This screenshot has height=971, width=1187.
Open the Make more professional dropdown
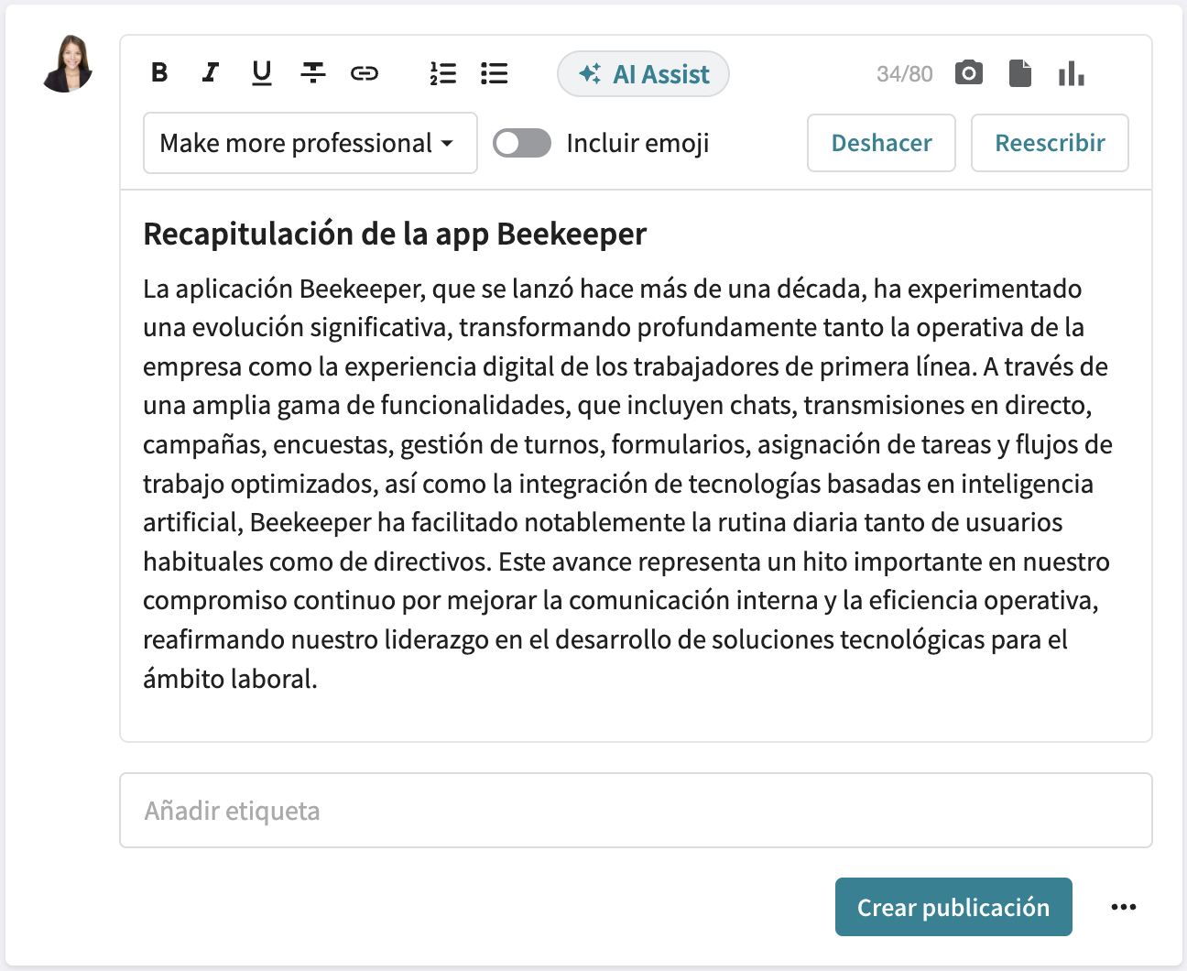(x=310, y=143)
